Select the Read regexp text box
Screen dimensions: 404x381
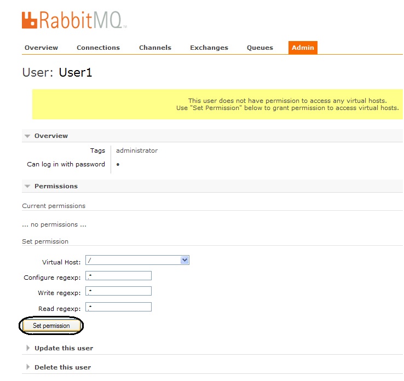point(118,307)
